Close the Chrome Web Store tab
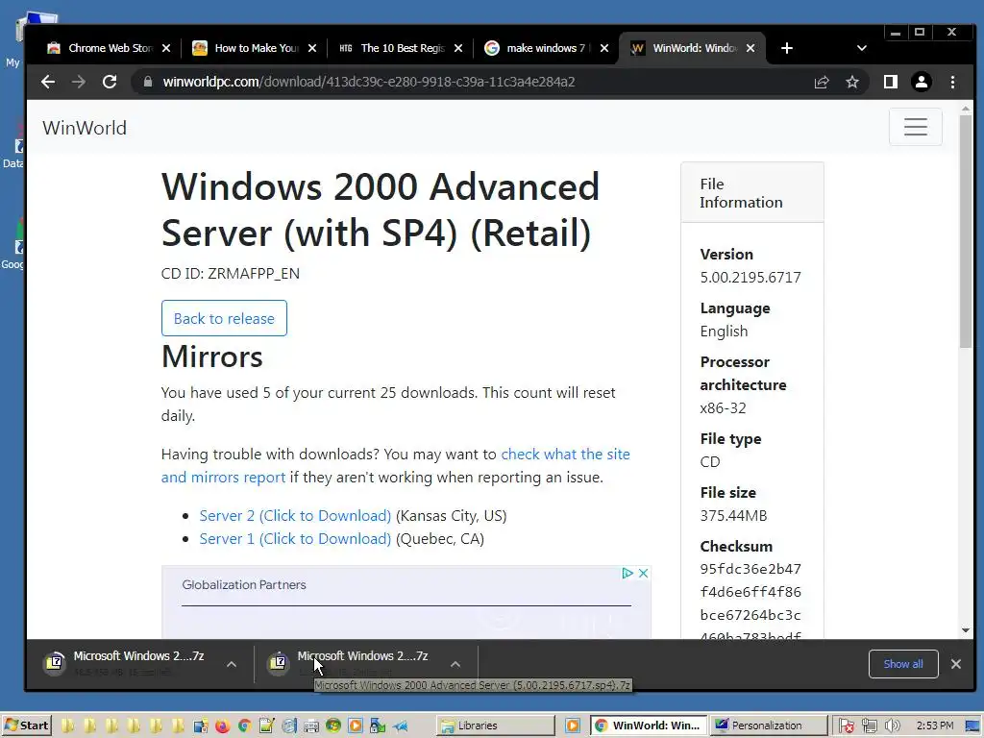 click(166, 48)
